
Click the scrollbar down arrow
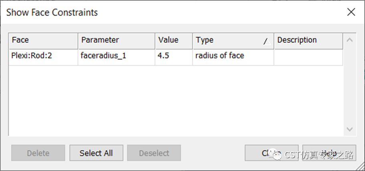tap(349, 129)
